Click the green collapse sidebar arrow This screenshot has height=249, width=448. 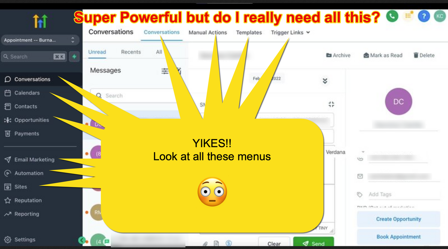(82, 240)
